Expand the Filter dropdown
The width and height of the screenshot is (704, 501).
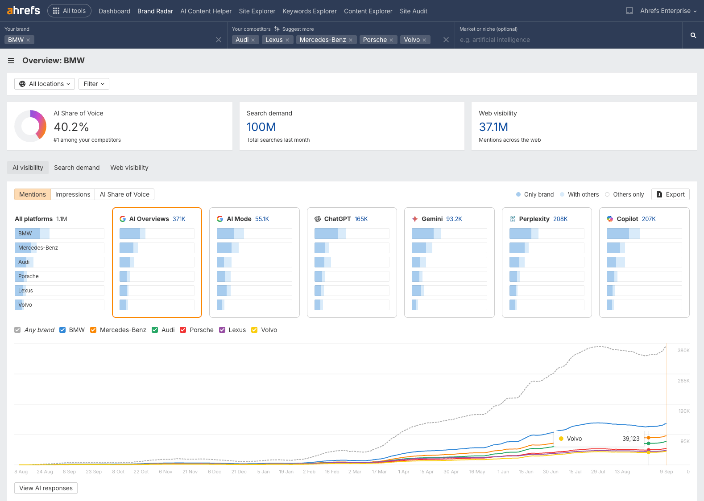pos(94,84)
